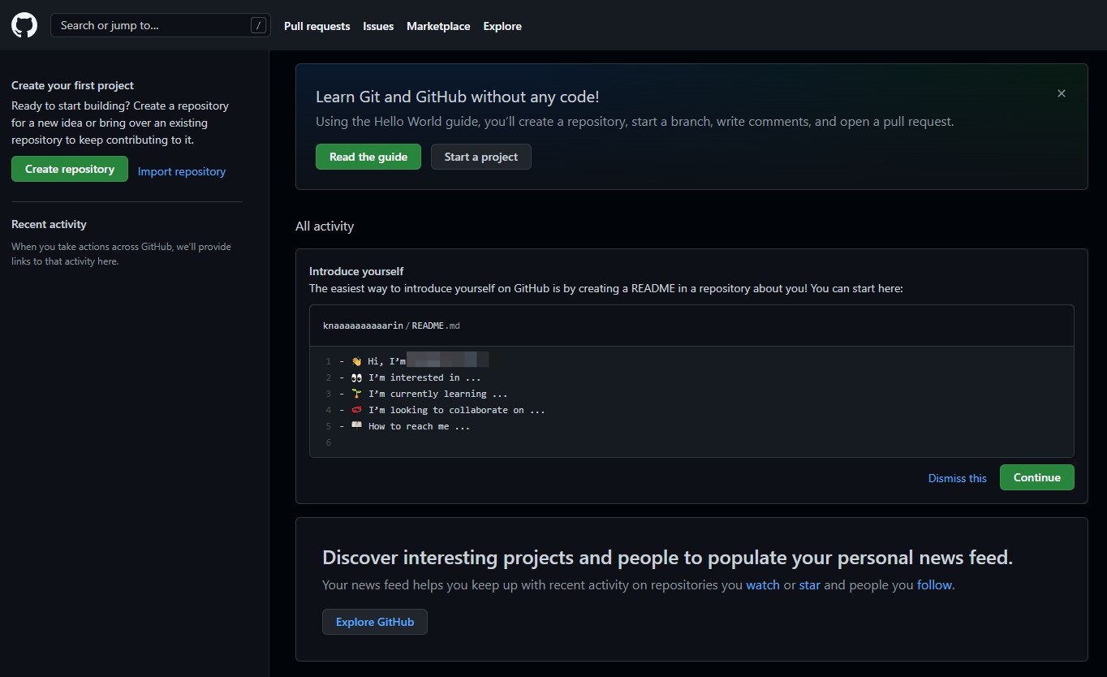Click the 'I'm currently learning ...' line
This screenshot has height=677, width=1107.
tap(438, 394)
